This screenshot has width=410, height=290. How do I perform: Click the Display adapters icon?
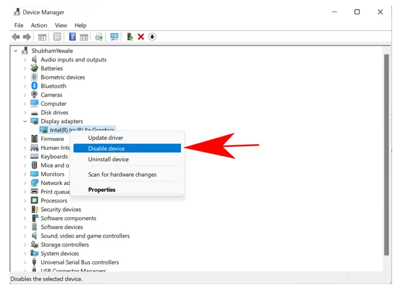coord(34,121)
